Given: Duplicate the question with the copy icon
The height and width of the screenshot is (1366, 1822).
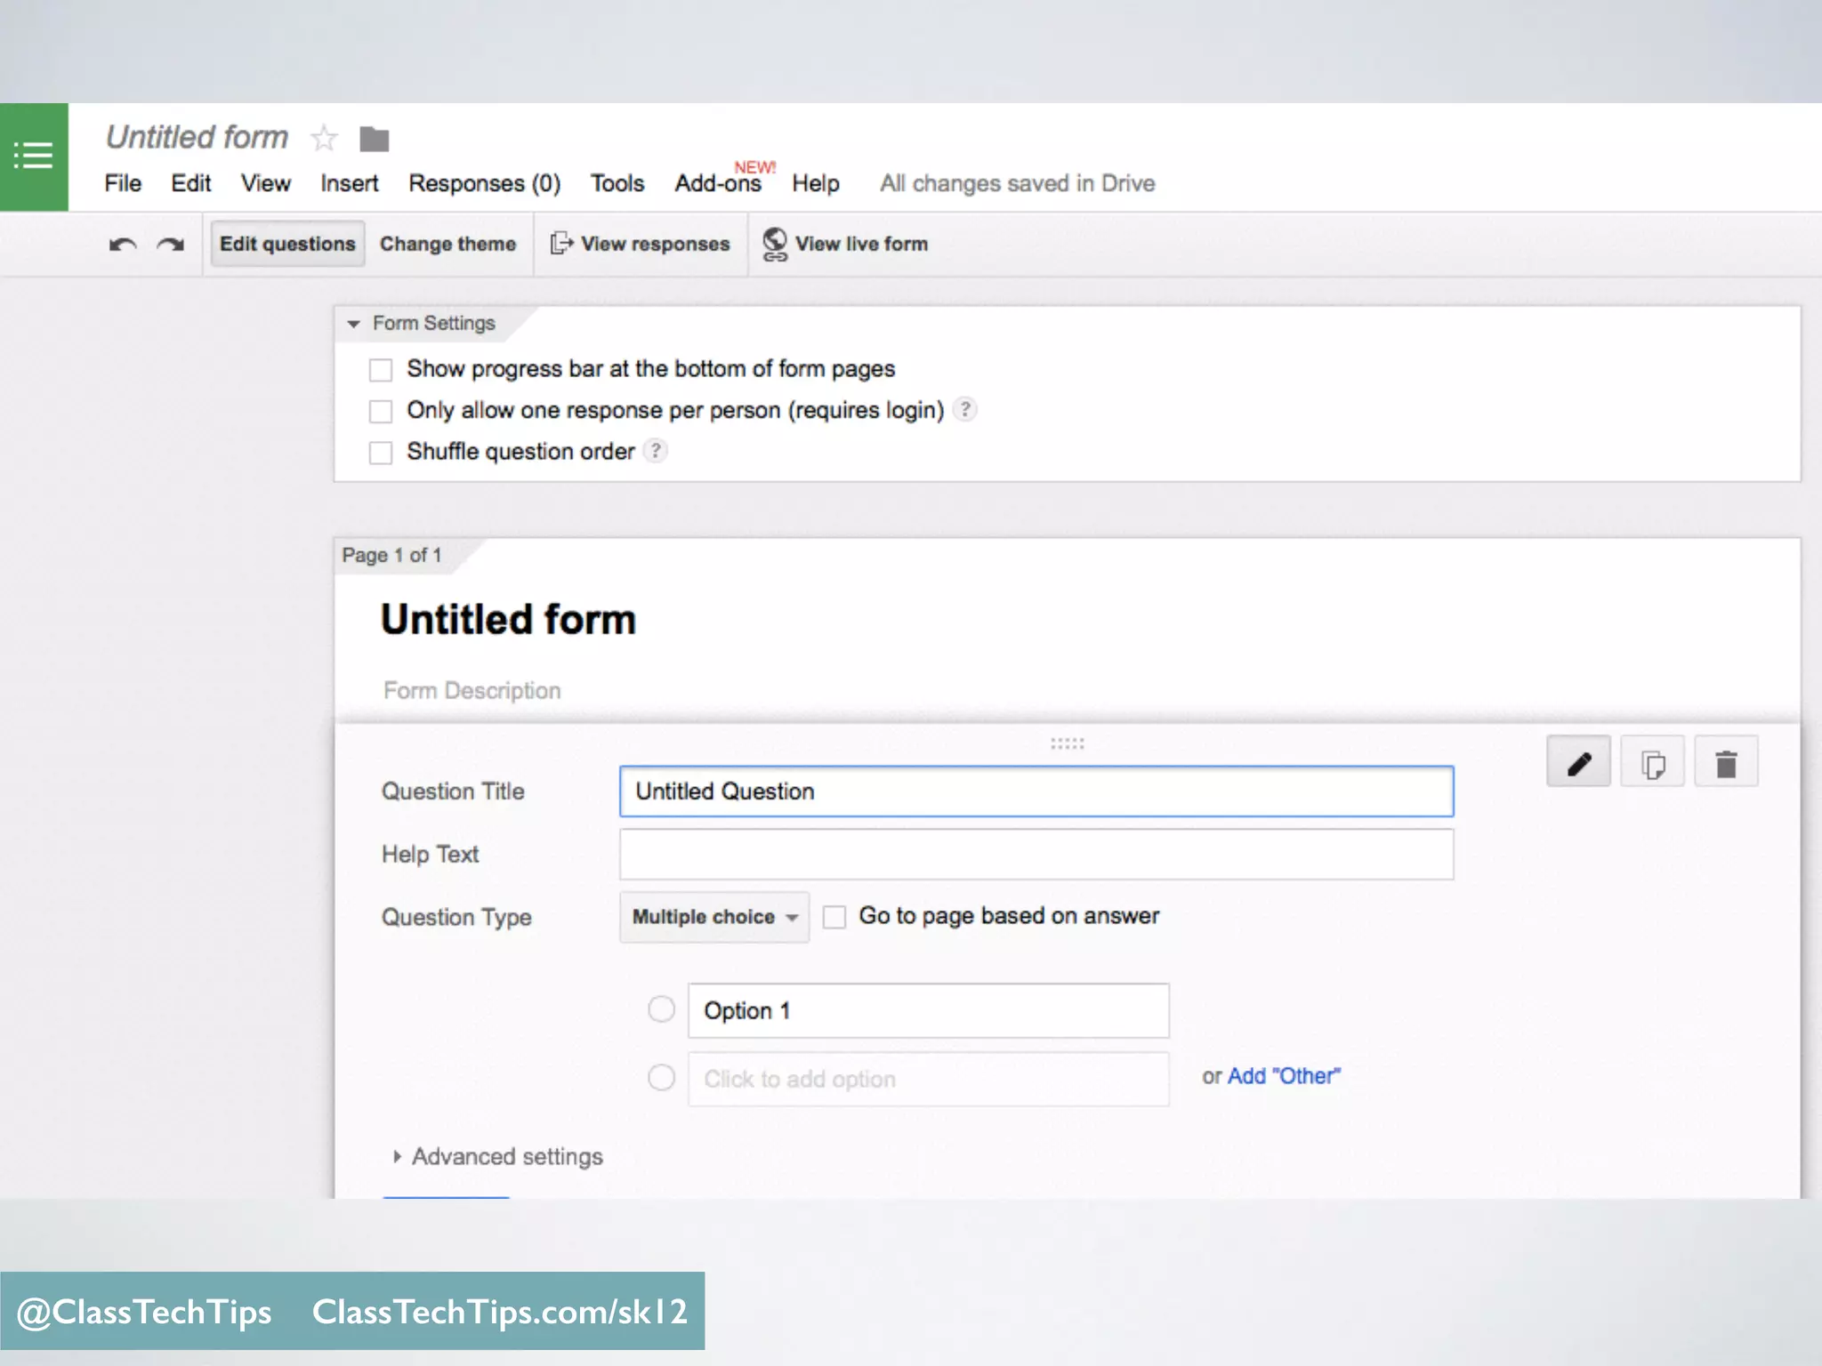Looking at the screenshot, I should [1652, 763].
